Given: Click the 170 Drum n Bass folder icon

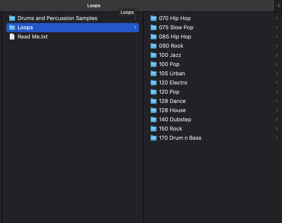Looking at the screenshot, I should pyautogui.click(x=153, y=138).
